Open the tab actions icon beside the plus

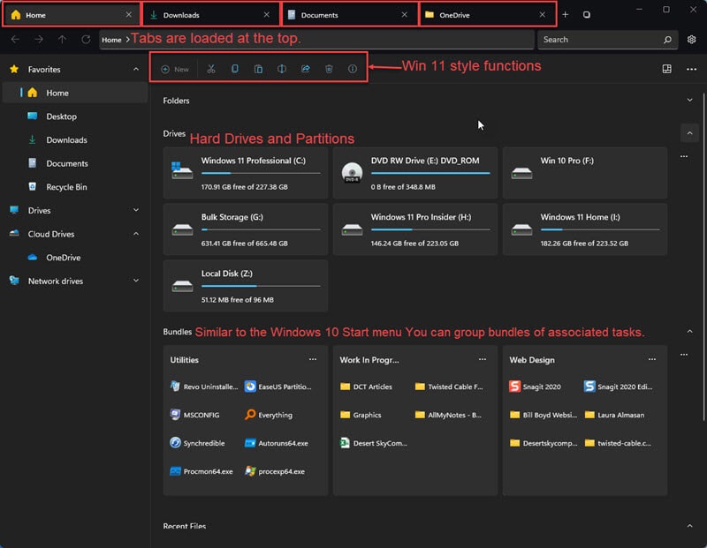point(587,15)
